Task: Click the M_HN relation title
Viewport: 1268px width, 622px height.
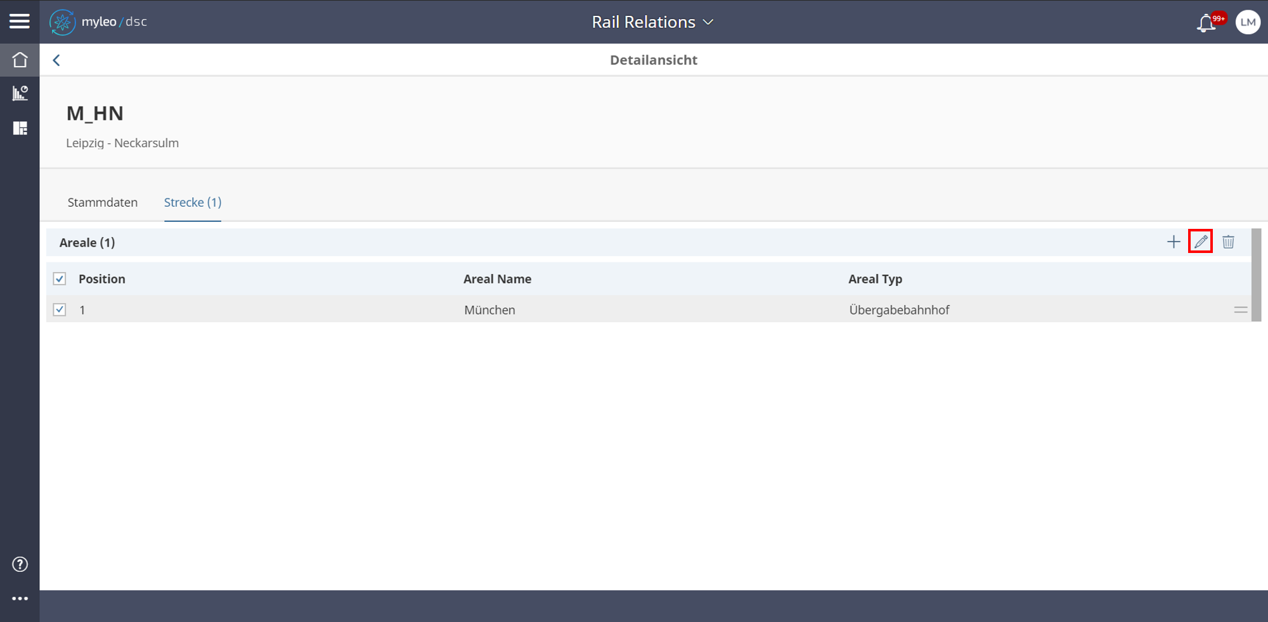Action: [95, 113]
